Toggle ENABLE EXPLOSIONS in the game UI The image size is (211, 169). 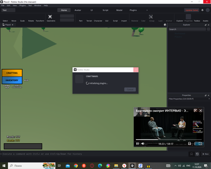[x=17, y=86]
